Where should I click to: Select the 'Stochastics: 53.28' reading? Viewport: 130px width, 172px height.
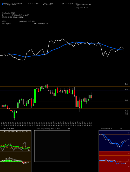9,13
